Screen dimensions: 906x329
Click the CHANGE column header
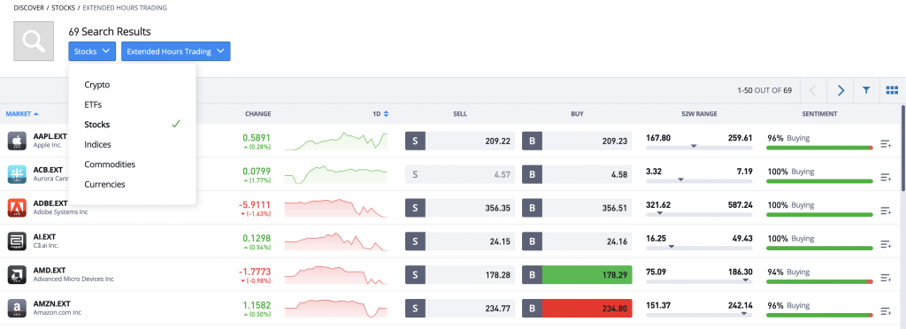(x=257, y=114)
